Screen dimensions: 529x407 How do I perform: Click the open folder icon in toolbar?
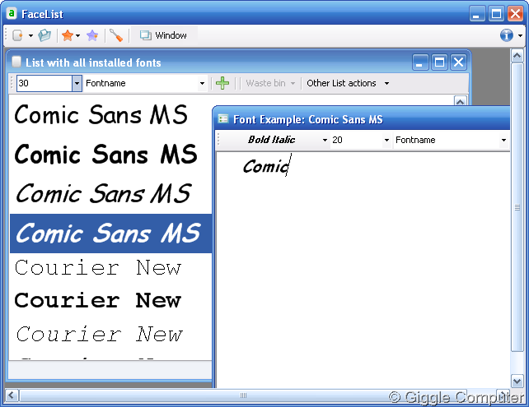[x=44, y=35]
